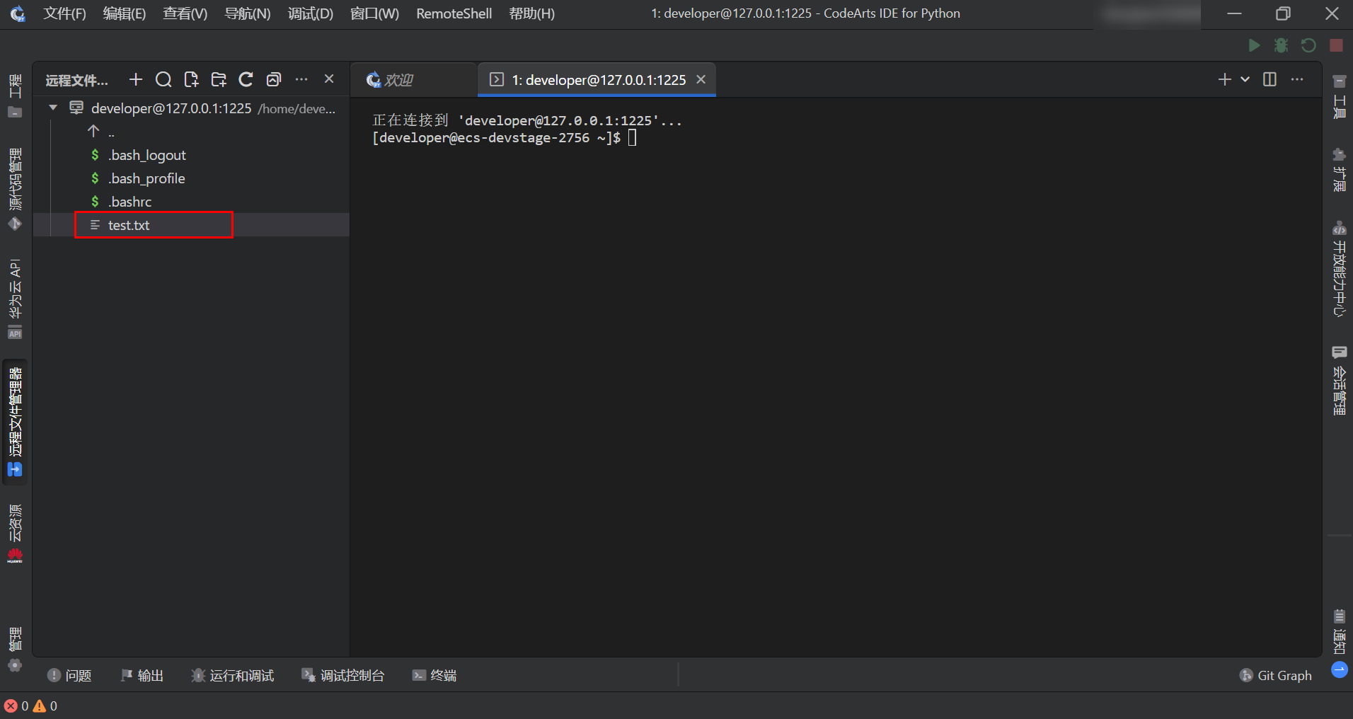Collapse the developer@127.0.0.1:1225 tree node
Screen dimensions: 1353x719
53,108
